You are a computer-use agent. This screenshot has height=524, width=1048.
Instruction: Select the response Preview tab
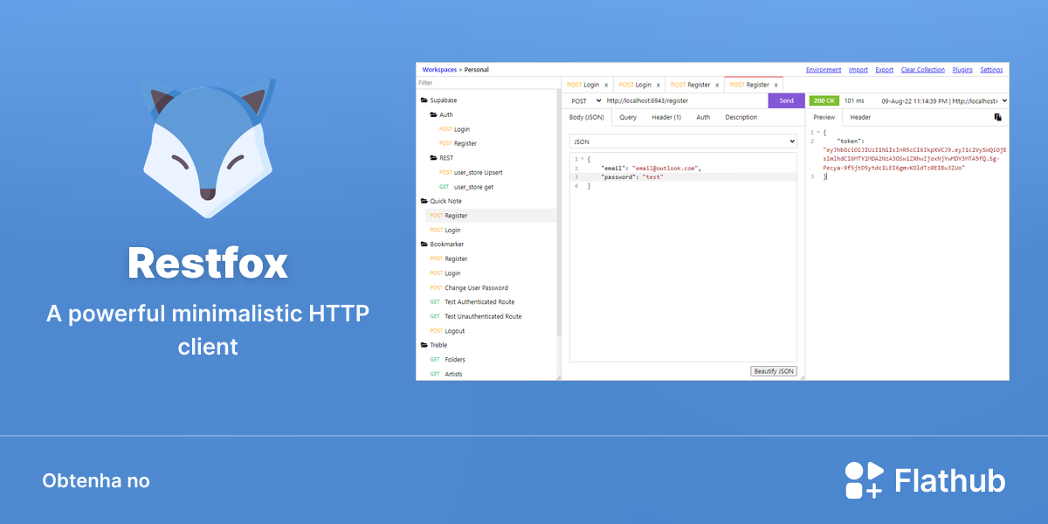(824, 117)
